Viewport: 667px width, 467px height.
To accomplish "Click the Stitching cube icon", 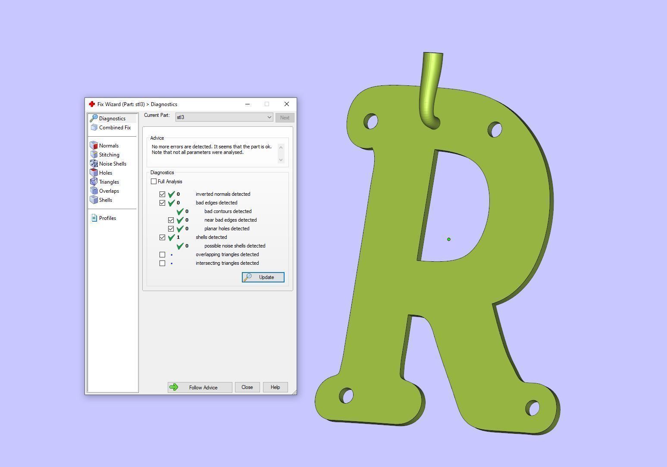I will (x=94, y=155).
